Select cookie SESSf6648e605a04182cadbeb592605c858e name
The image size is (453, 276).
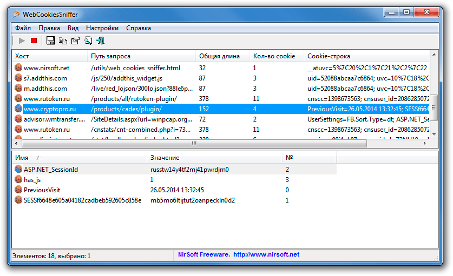[83, 200]
